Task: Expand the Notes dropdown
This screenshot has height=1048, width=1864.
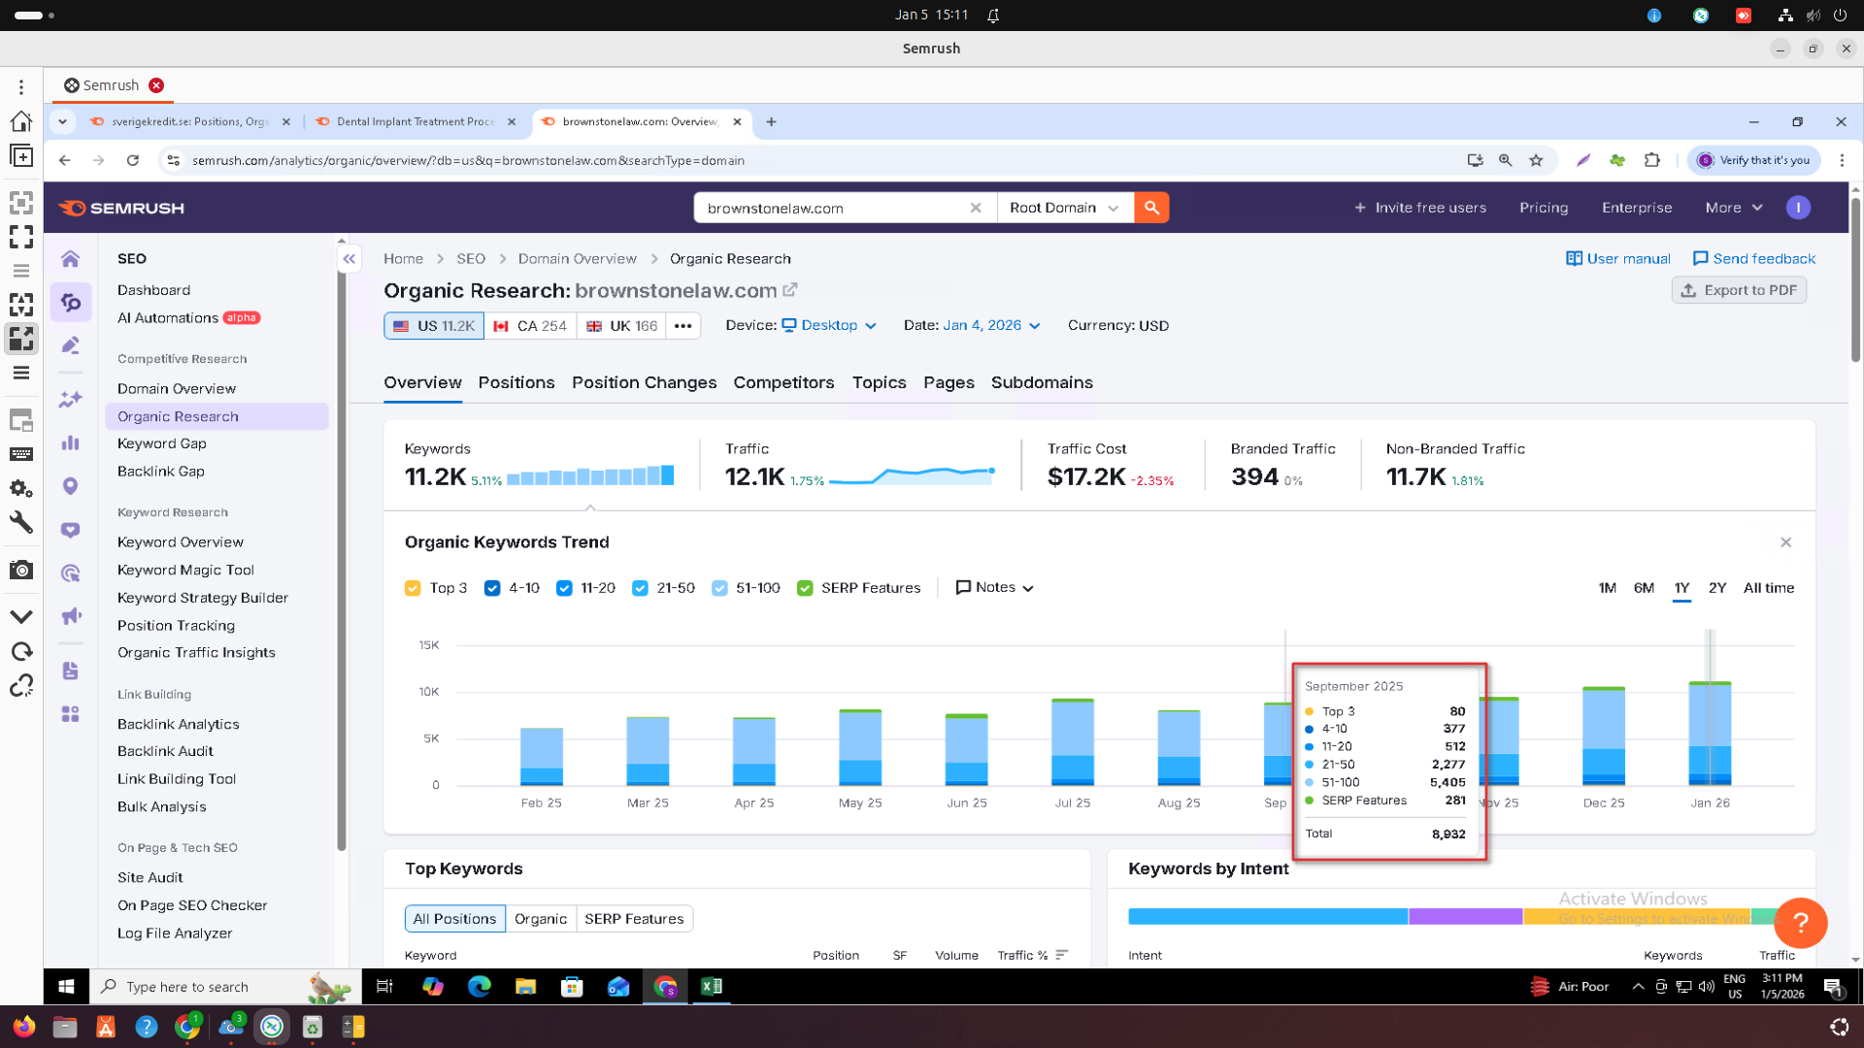Action: pyautogui.click(x=995, y=588)
